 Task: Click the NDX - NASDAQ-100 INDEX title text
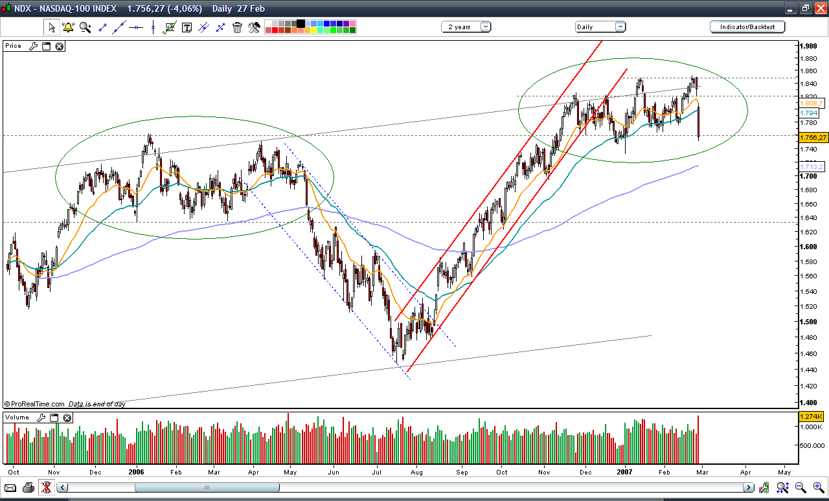tap(65, 8)
